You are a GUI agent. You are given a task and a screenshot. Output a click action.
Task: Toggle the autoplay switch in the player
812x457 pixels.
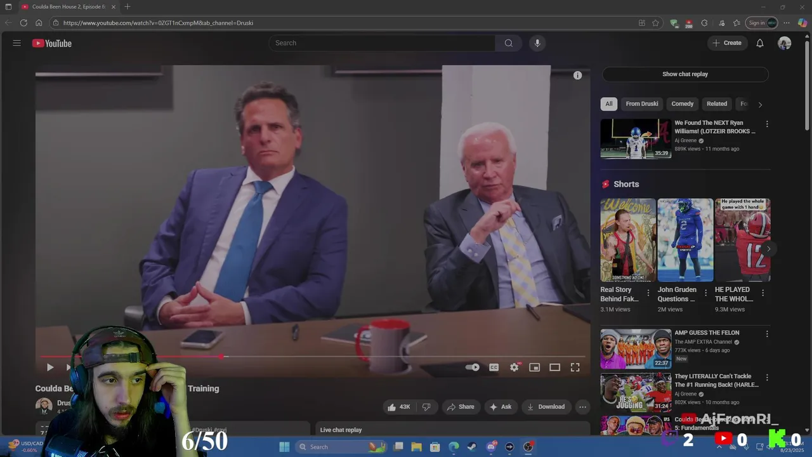tap(472, 368)
